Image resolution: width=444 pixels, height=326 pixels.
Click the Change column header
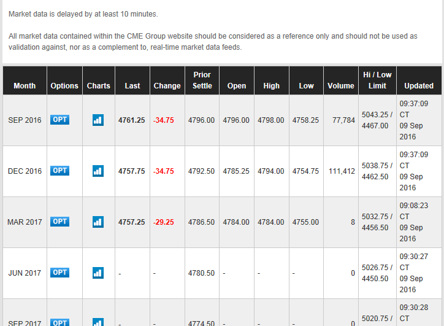tap(167, 86)
